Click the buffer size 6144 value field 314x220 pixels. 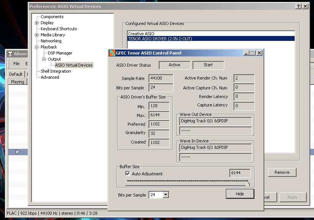(240, 173)
